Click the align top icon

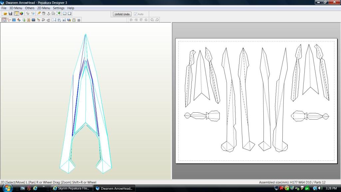[141, 20]
